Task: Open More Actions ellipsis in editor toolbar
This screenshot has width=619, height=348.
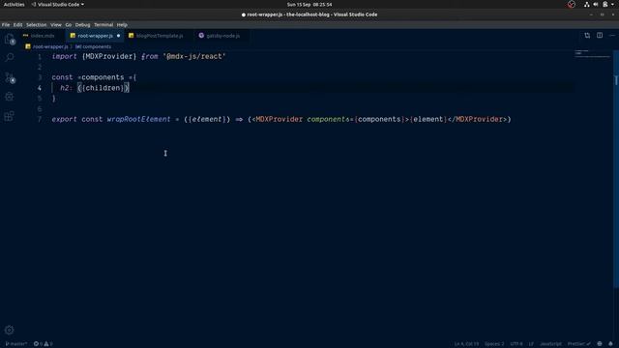Action: [x=612, y=36]
